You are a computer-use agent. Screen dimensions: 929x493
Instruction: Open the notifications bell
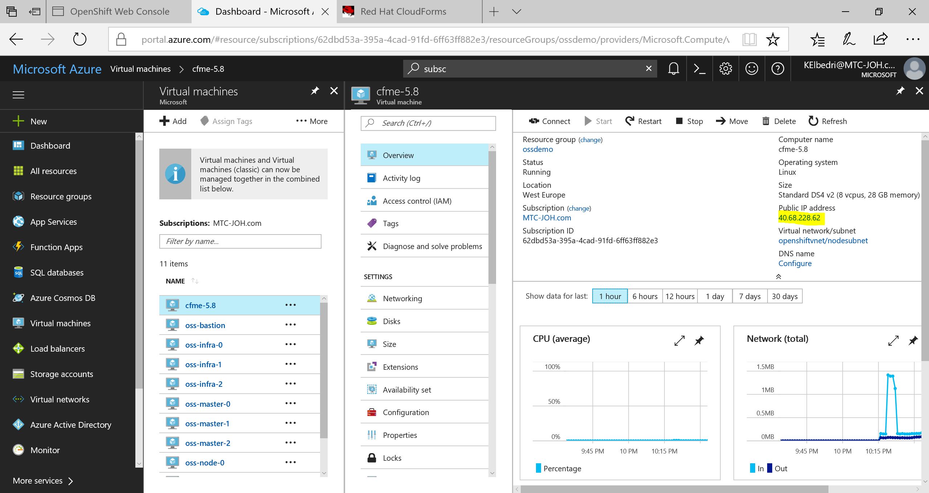(x=674, y=69)
